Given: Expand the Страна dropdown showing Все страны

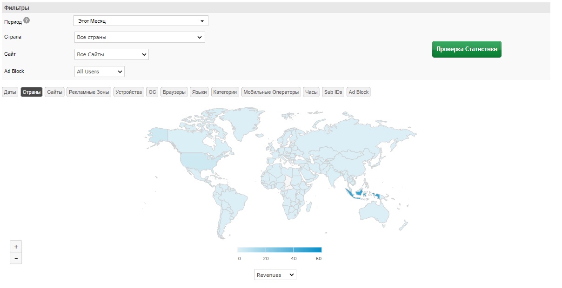Looking at the screenshot, I should pos(140,37).
